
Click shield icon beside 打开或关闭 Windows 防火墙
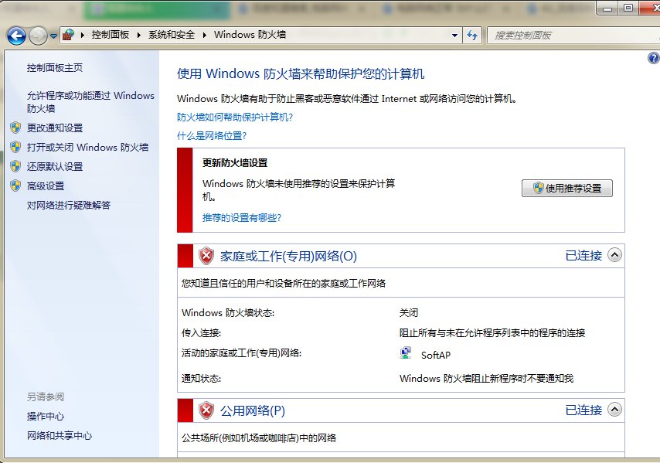click(15, 147)
